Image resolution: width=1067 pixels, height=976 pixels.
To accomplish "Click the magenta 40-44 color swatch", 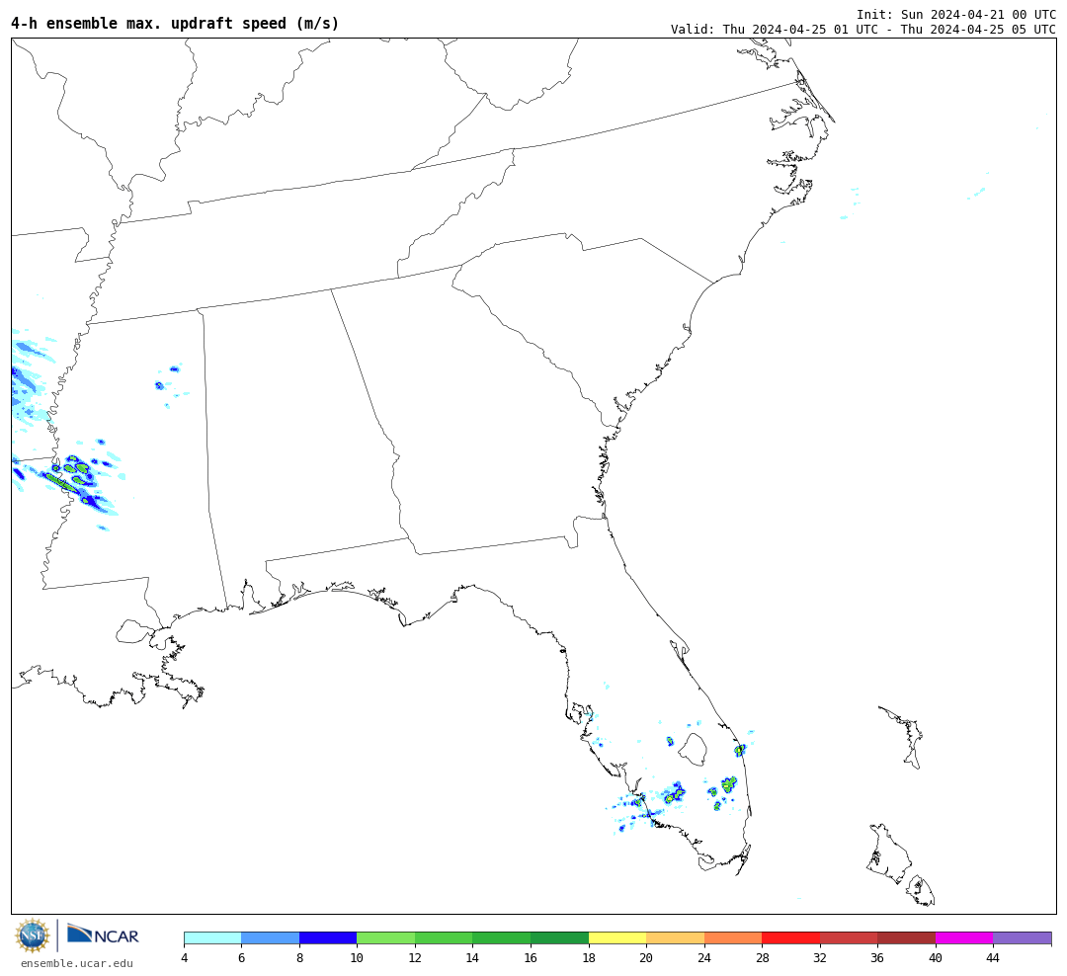I will tap(964, 937).
